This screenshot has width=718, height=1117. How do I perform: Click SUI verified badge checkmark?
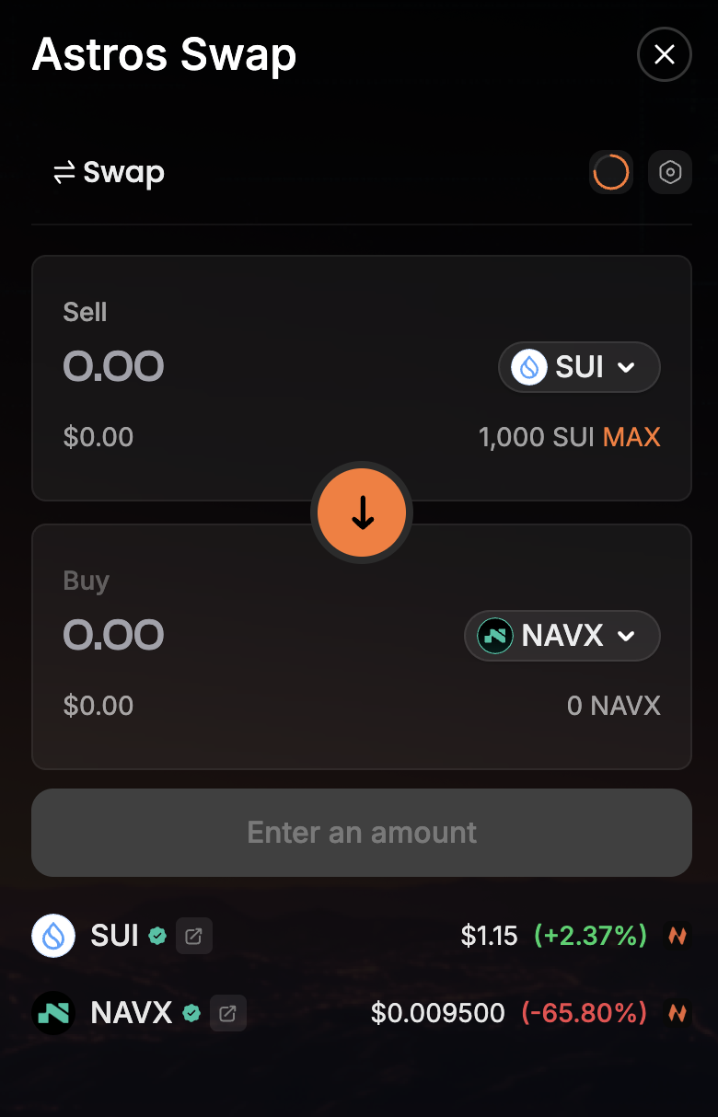click(158, 937)
